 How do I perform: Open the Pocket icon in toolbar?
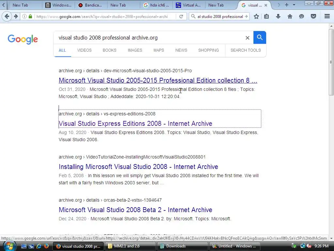click(x=313, y=16)
